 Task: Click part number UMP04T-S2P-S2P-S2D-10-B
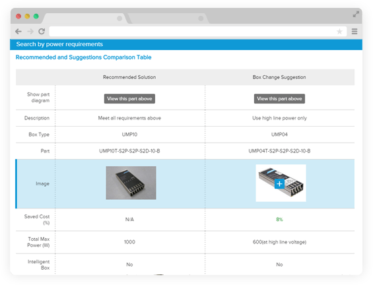point(279,151)
